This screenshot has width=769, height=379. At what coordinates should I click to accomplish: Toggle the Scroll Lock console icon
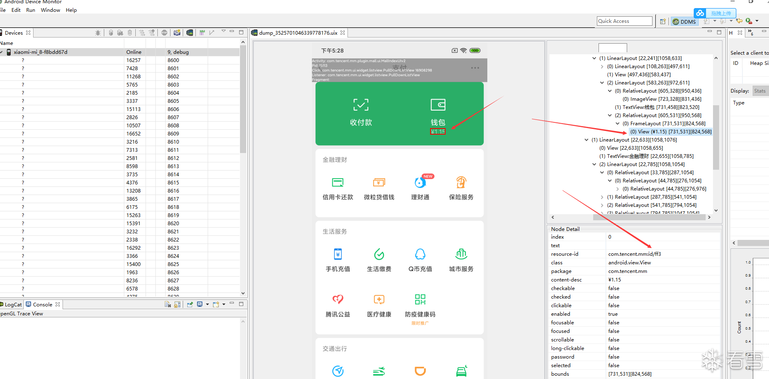[177, 304]
